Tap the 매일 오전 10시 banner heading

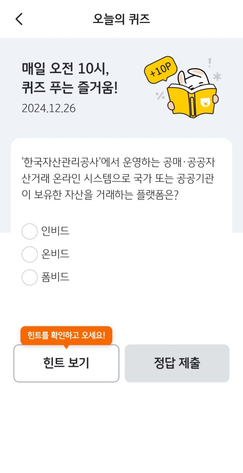click(x=70, y=78)
